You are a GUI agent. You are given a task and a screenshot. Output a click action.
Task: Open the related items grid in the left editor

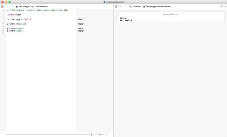[2, 6]
